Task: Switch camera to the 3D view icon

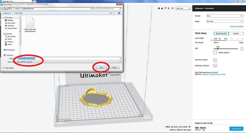Action: [x=159, y=8]
